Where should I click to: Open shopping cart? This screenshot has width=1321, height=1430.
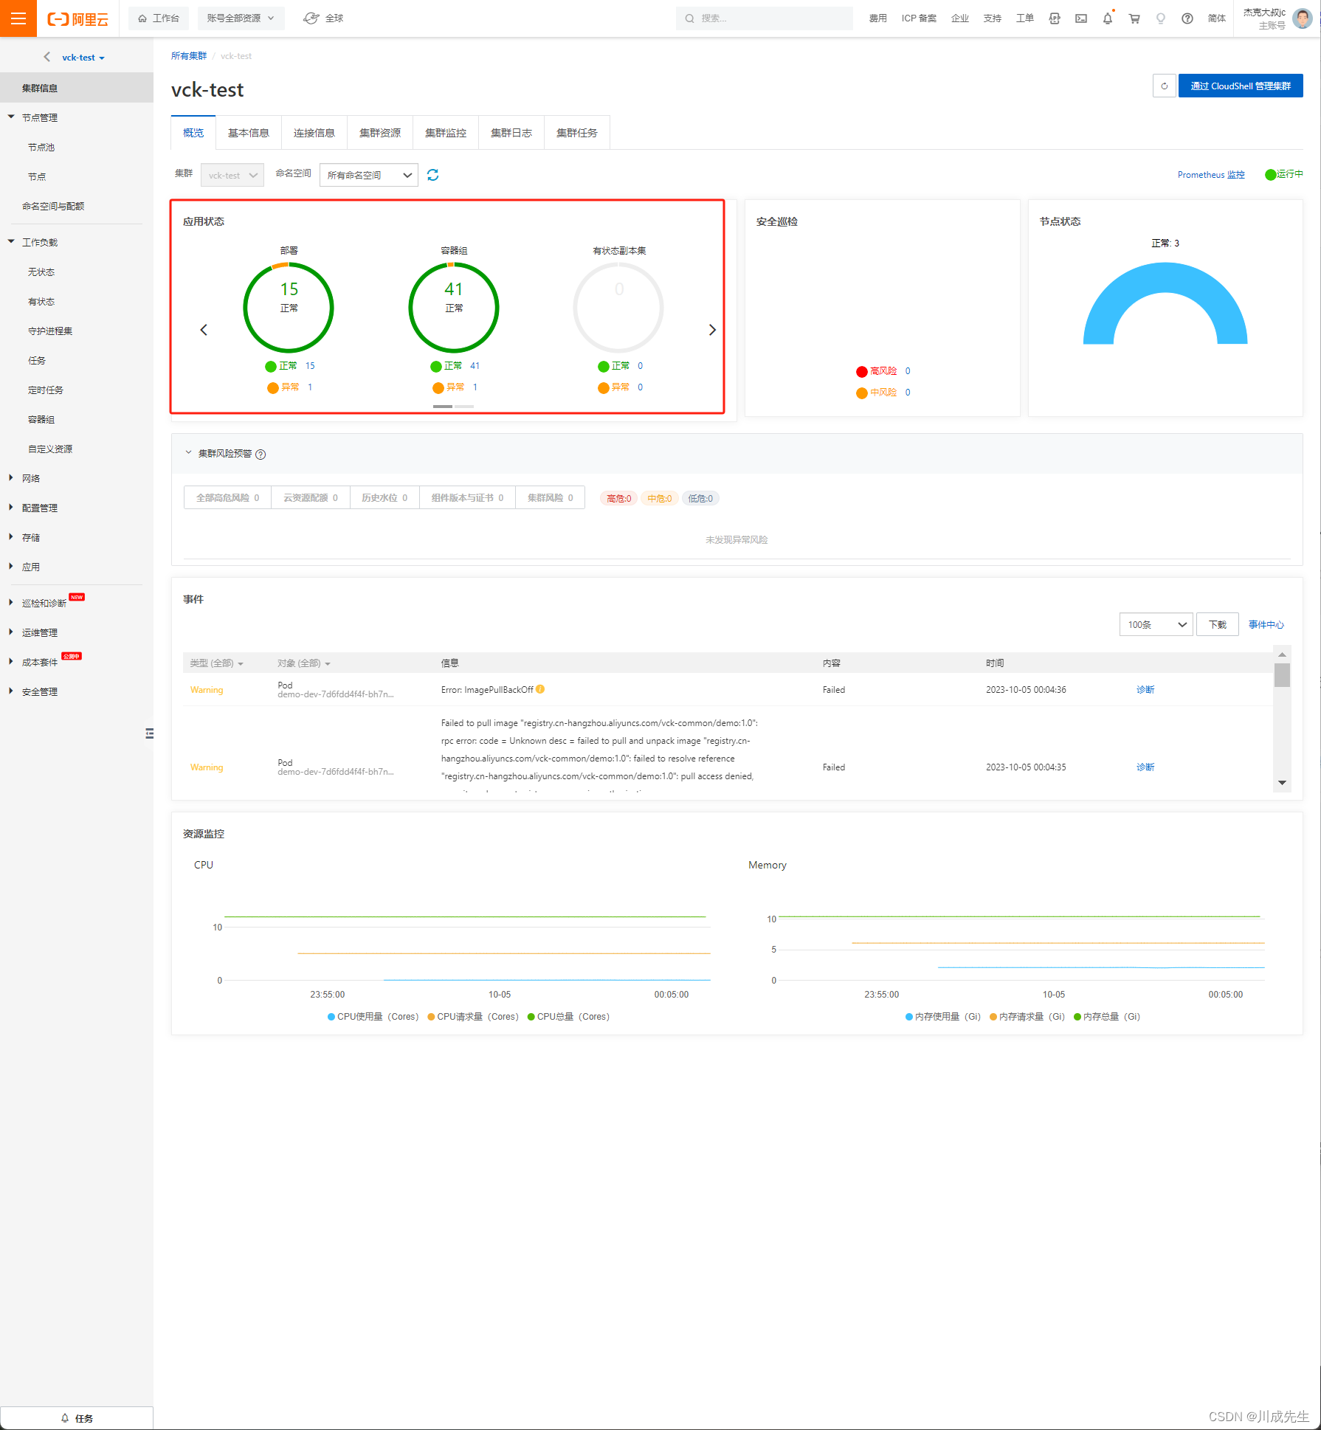[1134, 18]
